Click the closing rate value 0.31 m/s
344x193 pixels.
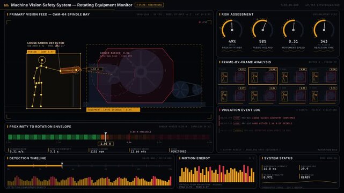17,151
